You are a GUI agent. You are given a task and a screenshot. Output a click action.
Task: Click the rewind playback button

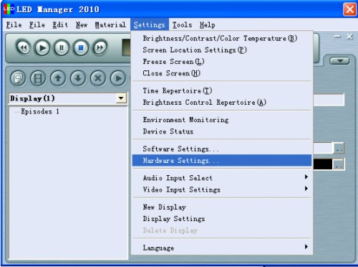coord(24,47)
